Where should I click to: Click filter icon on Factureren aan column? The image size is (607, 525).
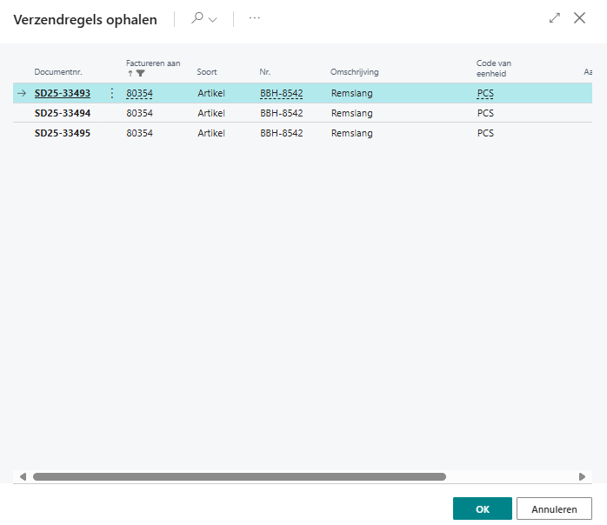click(140, 74)
